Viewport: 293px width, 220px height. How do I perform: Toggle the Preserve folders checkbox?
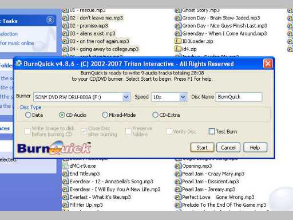pos(128,131)
